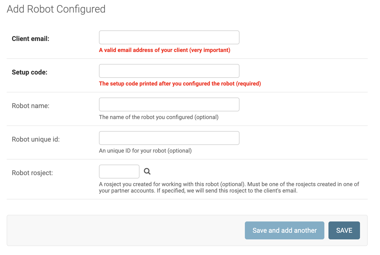
Task: Click the SAVE button
Action: click(x=344, y=230)
